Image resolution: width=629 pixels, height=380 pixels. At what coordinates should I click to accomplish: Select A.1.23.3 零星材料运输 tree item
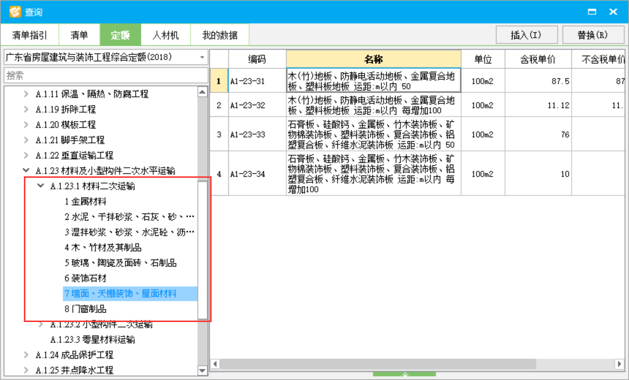(93, 340)
